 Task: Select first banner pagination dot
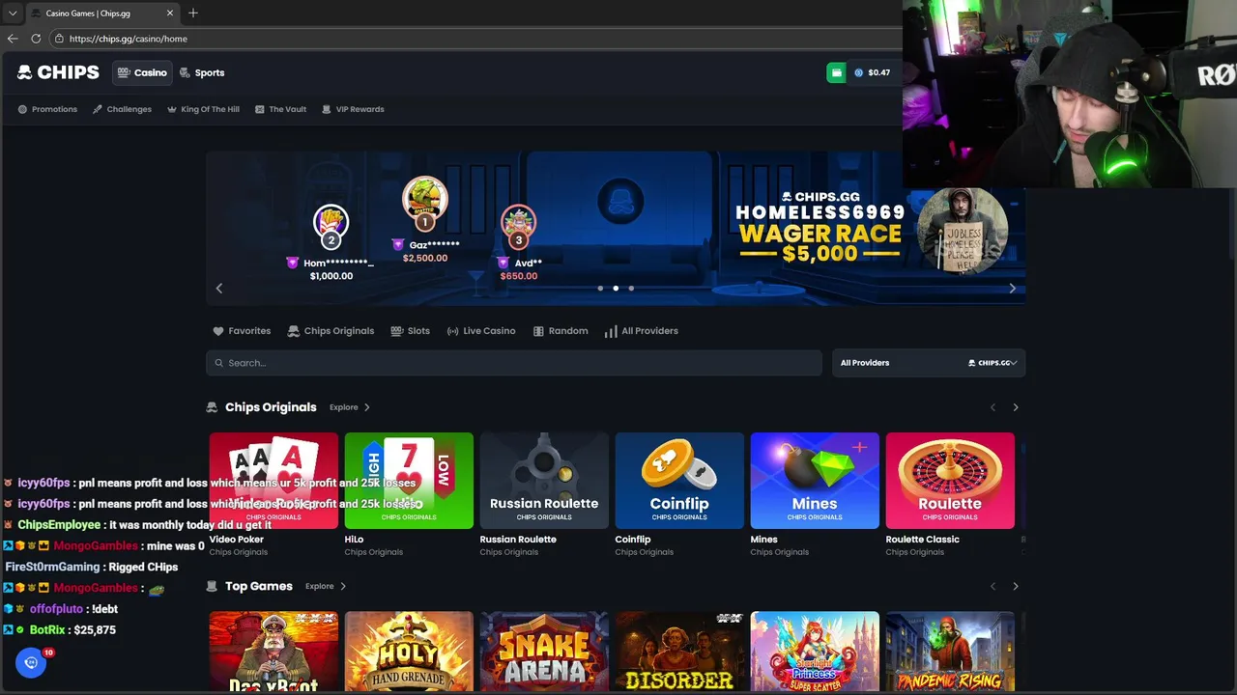pyautogui.click(x=600, y=288)
